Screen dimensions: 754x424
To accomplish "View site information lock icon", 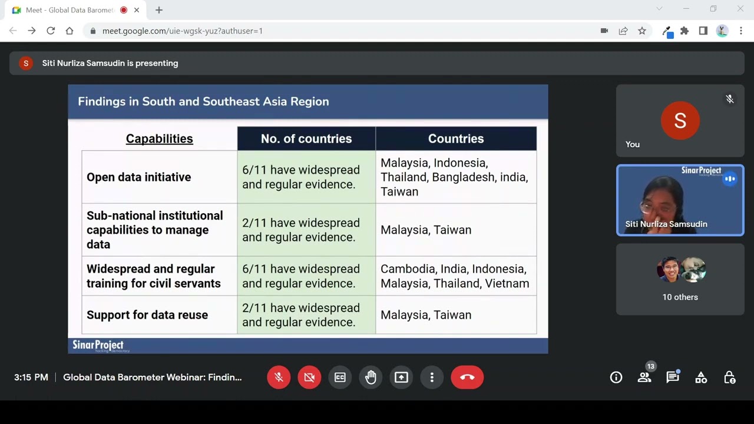I will point(92,31).
